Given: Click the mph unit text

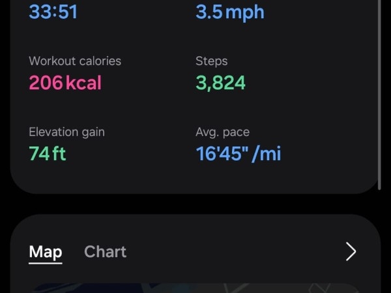Looking at the screenshot, I should point(245,12).
